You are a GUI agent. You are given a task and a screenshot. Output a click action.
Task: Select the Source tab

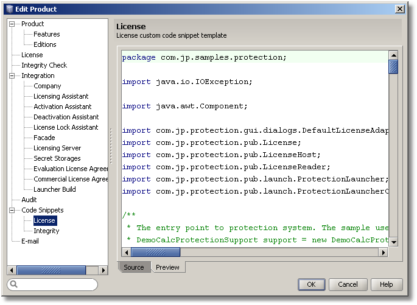[x=134, y=267]
